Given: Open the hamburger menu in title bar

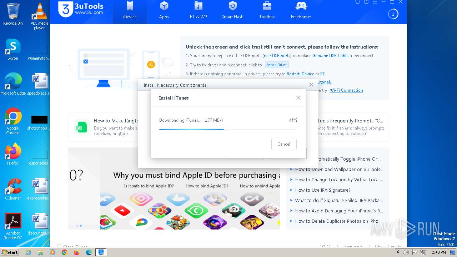Looking at the screenshot, I should click(x=375, y=2).
